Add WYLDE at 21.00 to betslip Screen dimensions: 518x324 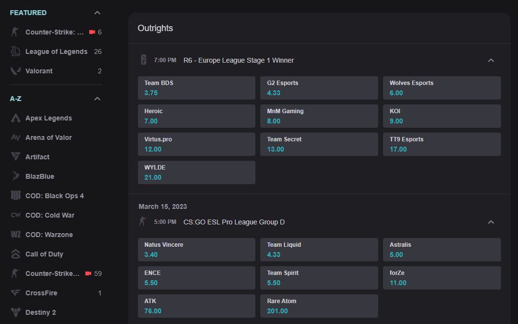197,172
